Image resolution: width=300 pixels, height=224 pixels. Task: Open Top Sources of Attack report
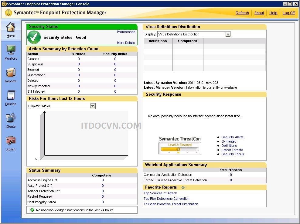pyautogui.click(x=160, y=193)
